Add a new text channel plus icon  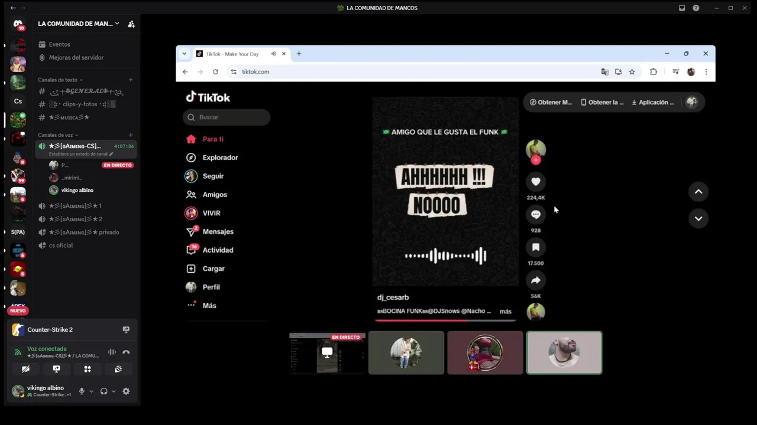click(x=131, y=80)
